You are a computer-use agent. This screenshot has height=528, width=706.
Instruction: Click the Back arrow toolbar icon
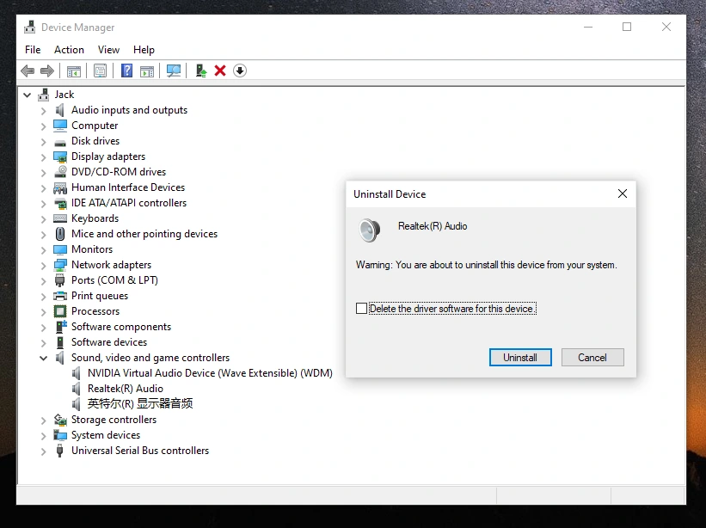(28, 71)
